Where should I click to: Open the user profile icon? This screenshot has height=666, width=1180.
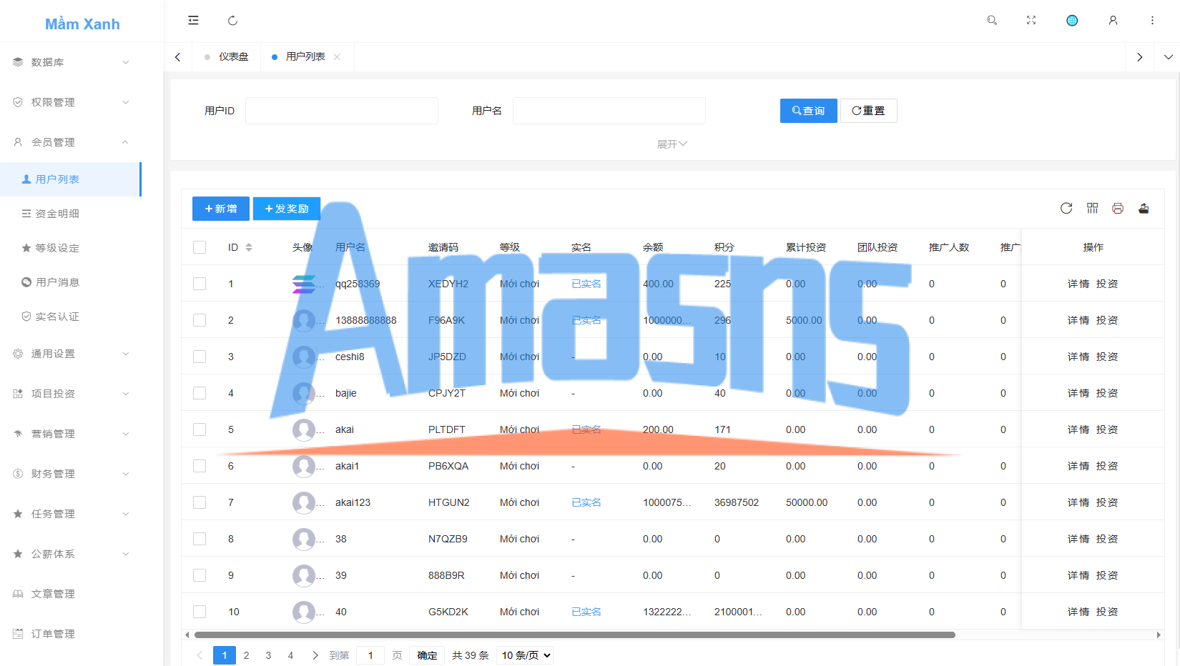point(1113,21)
